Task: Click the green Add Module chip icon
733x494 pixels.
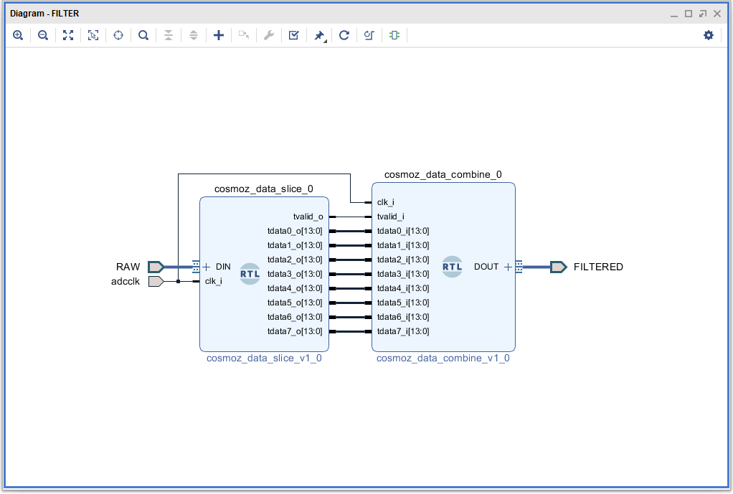Action: coord(394,35)
